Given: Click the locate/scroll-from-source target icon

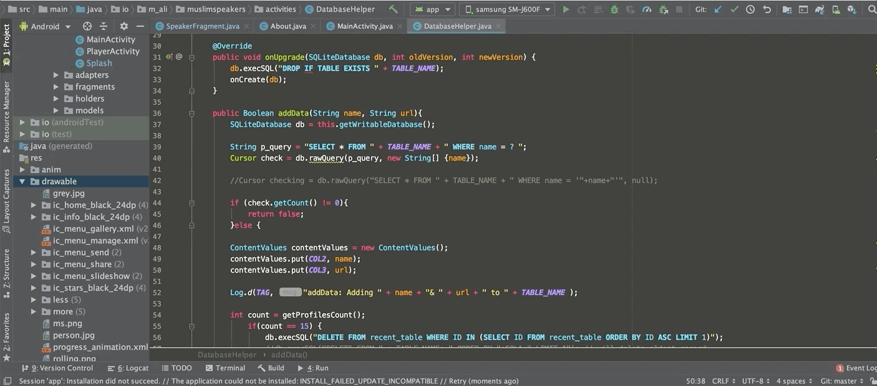Looking at the screenshot, I should 87,26.
